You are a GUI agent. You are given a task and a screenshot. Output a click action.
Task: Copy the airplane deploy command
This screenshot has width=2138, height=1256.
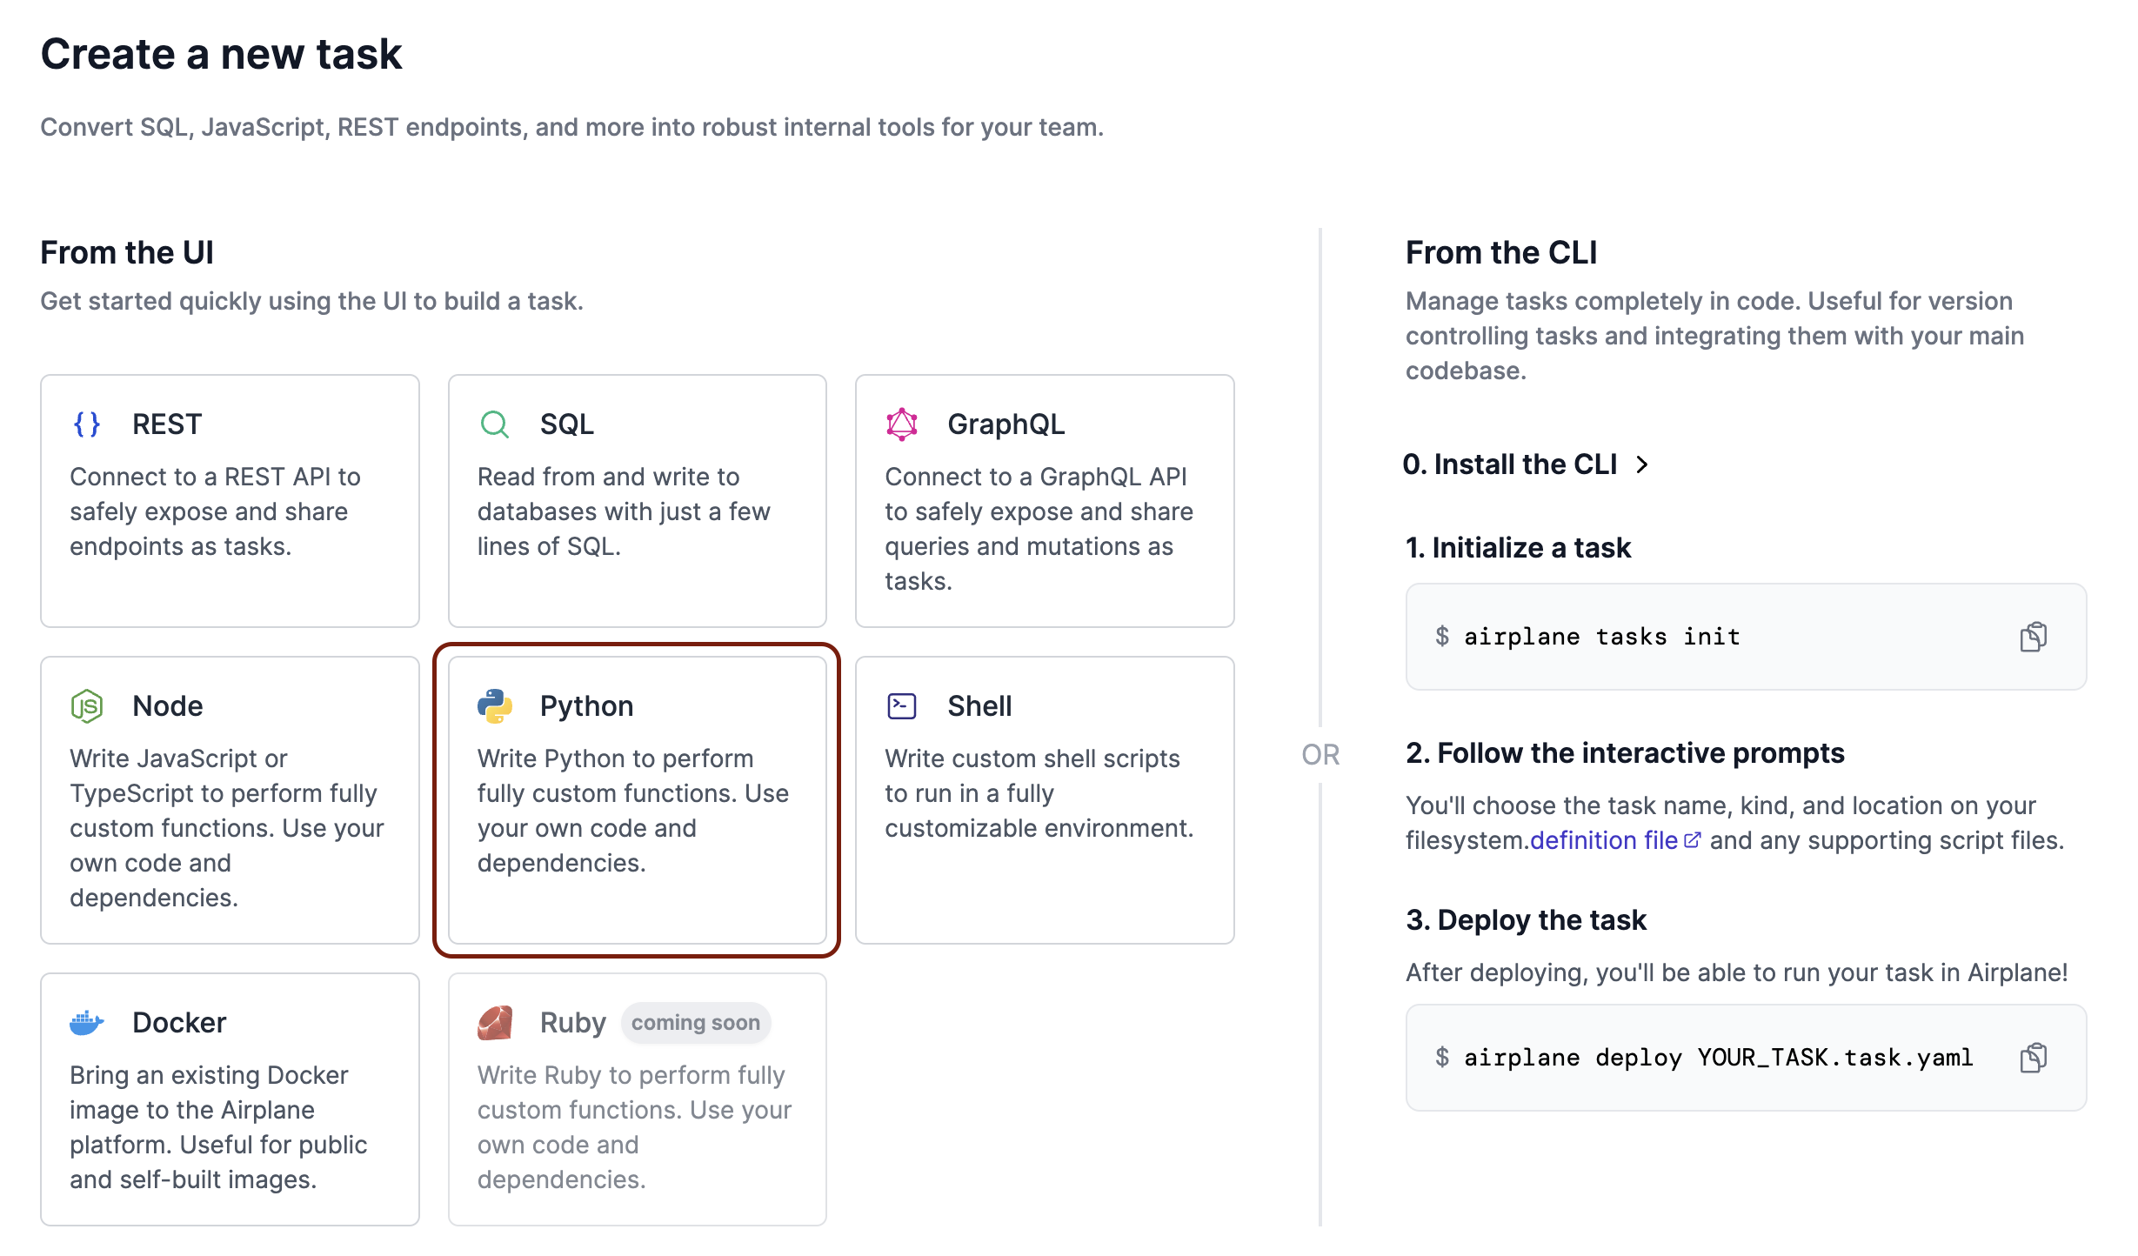click(2033, 1058)
